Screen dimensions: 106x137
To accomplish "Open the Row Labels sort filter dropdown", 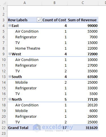I will coord(39,20).
